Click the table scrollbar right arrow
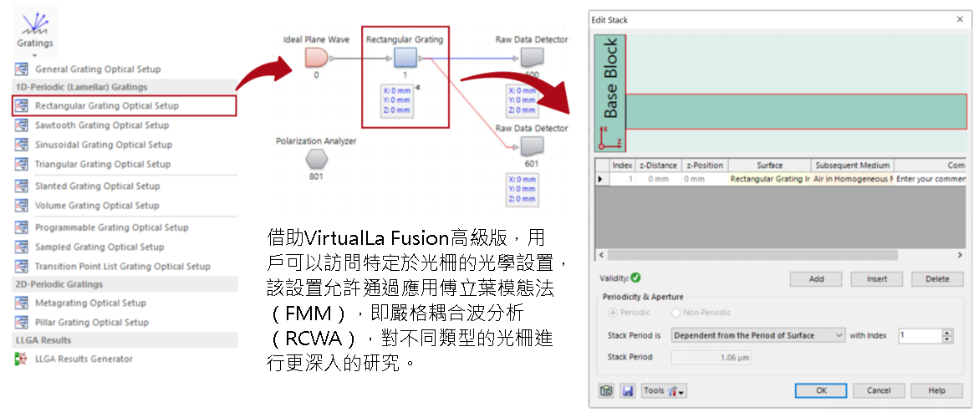Screen dimensions: 979x413 (961, 255)
